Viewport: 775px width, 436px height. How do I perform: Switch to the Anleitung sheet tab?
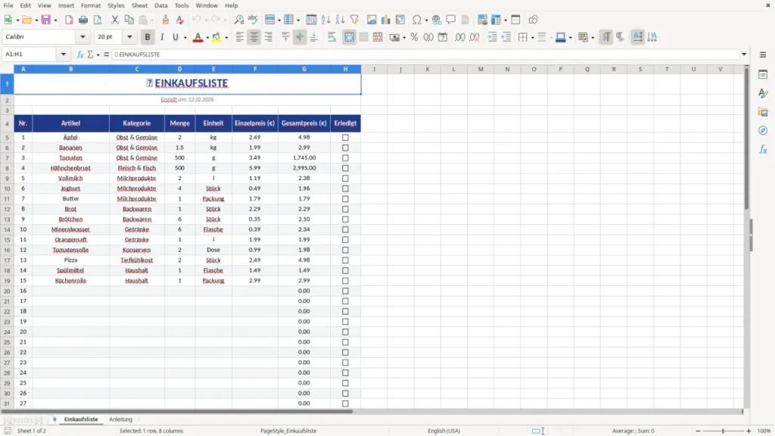120,419
